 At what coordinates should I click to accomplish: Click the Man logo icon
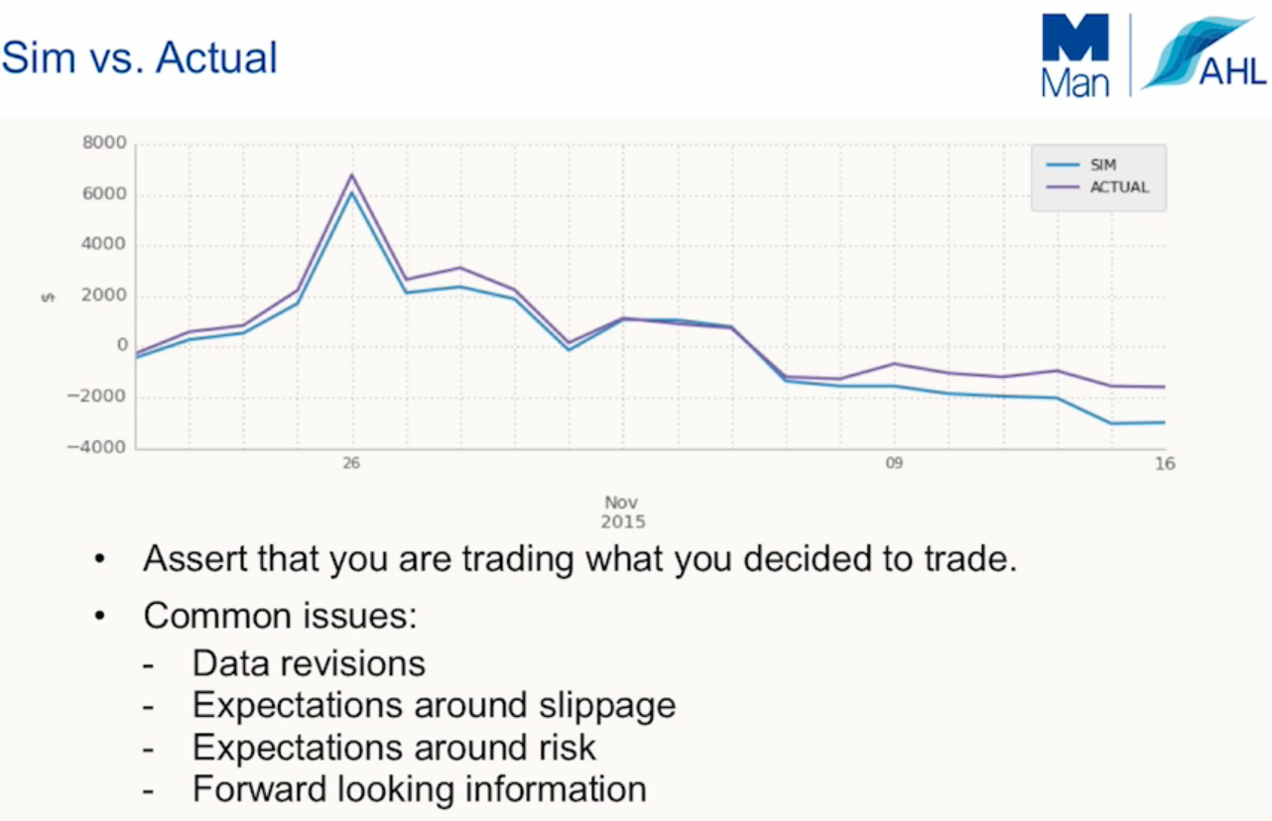click(x=1076, y=56)
